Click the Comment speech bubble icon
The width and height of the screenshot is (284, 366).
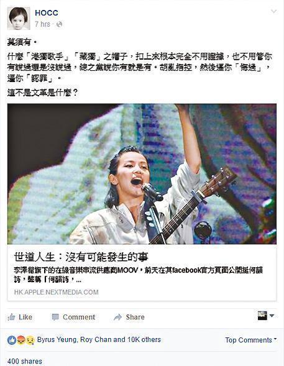pos(55,317)
